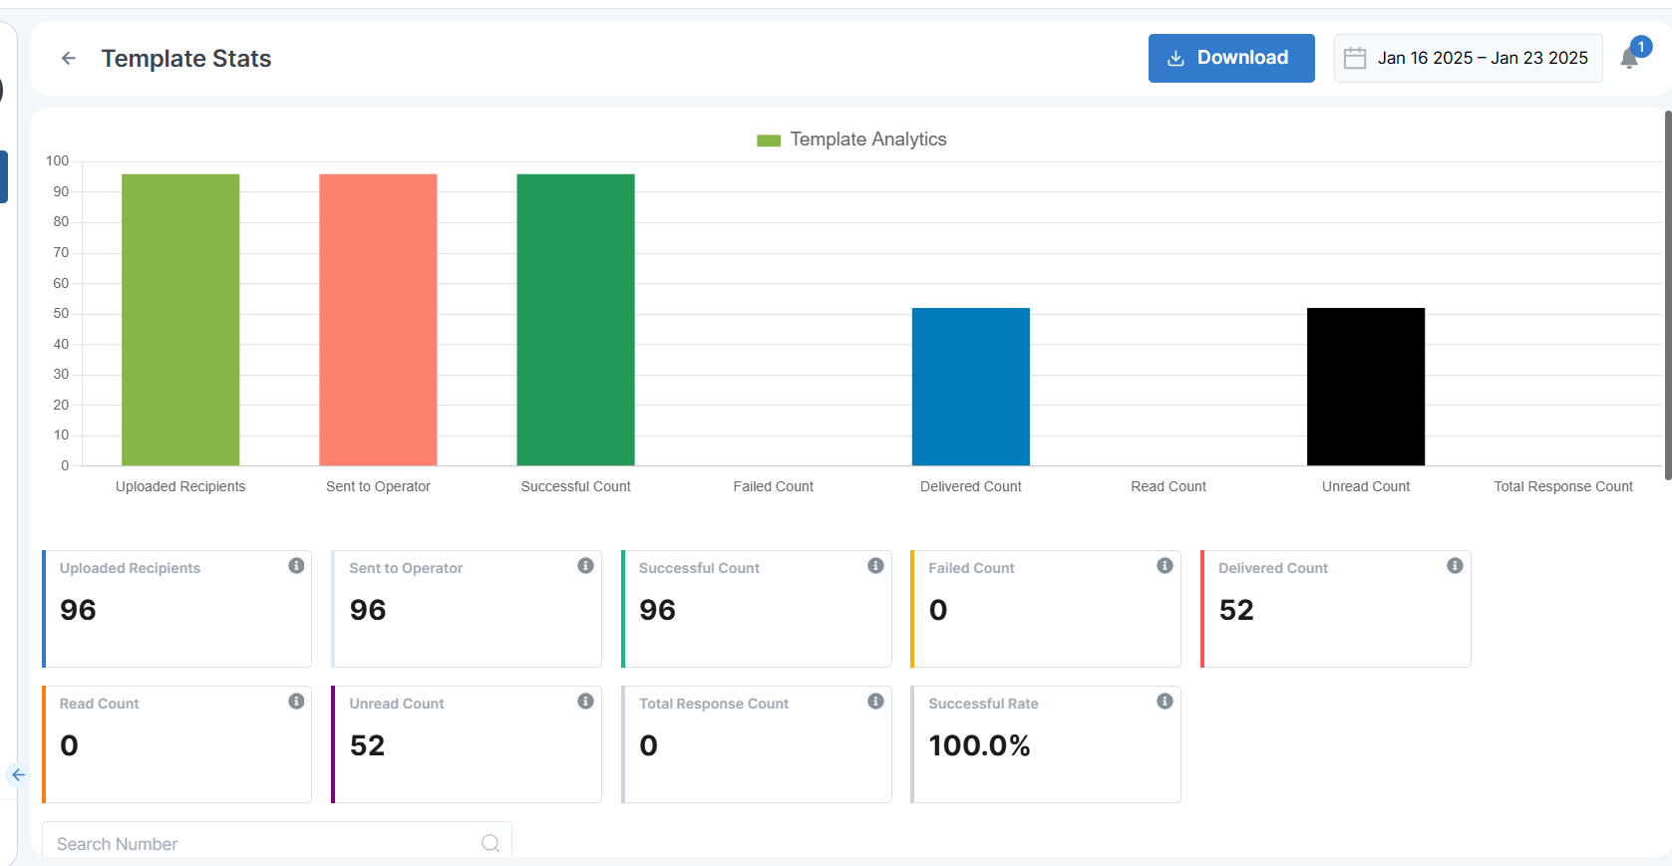Click the 100.0% Successful Rate value
Screen dimensions: 1672x866
[x=979, y=745]
